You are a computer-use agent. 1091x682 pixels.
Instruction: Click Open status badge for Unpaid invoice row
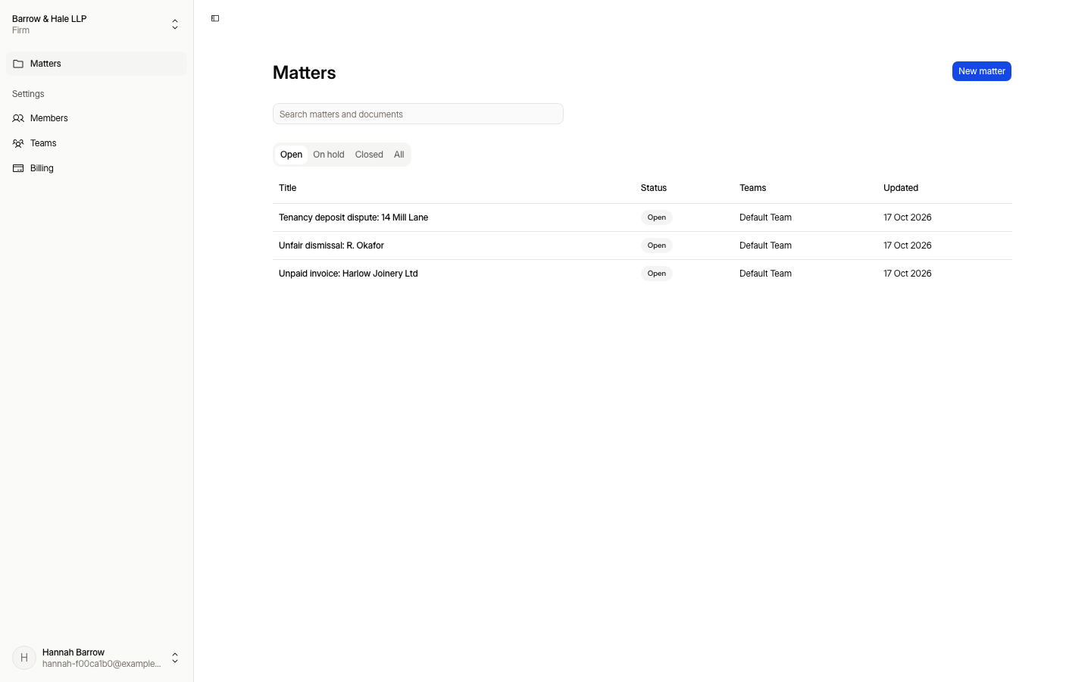pos(657,274)
